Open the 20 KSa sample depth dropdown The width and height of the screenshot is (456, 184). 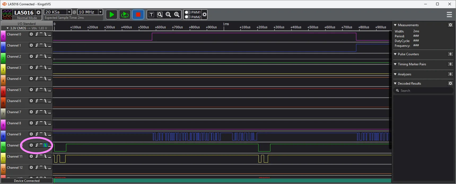(x=69, y=12)
